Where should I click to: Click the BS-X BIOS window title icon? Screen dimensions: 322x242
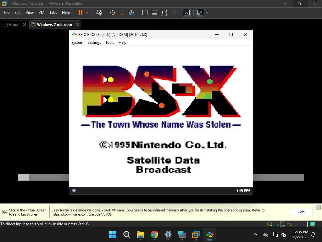pos(74,34)
